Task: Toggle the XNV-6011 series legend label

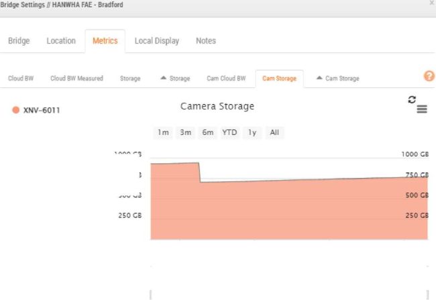Action: 42,110
